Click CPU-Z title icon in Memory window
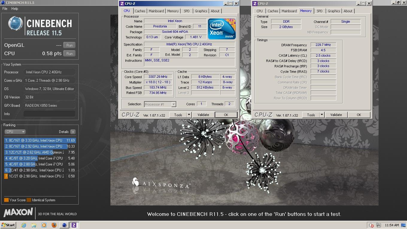Screen dimensions: 407x229 click(255, 4)
